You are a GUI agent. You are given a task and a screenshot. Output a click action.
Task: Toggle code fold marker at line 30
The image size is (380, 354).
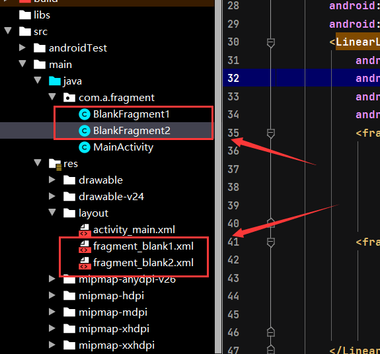click(271, 43)
